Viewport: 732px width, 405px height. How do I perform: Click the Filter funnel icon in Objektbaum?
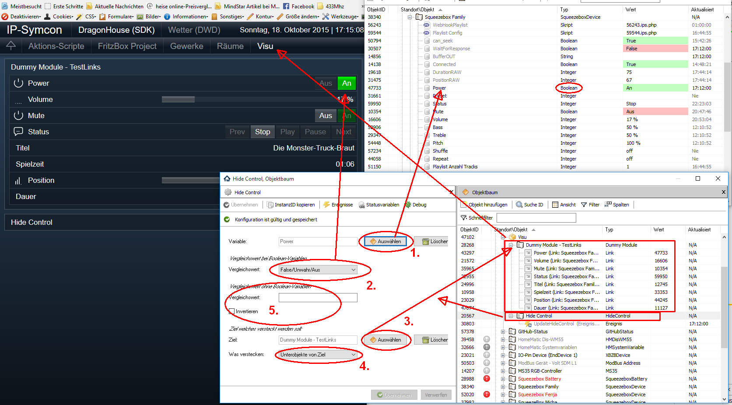(x=584, y=205)
